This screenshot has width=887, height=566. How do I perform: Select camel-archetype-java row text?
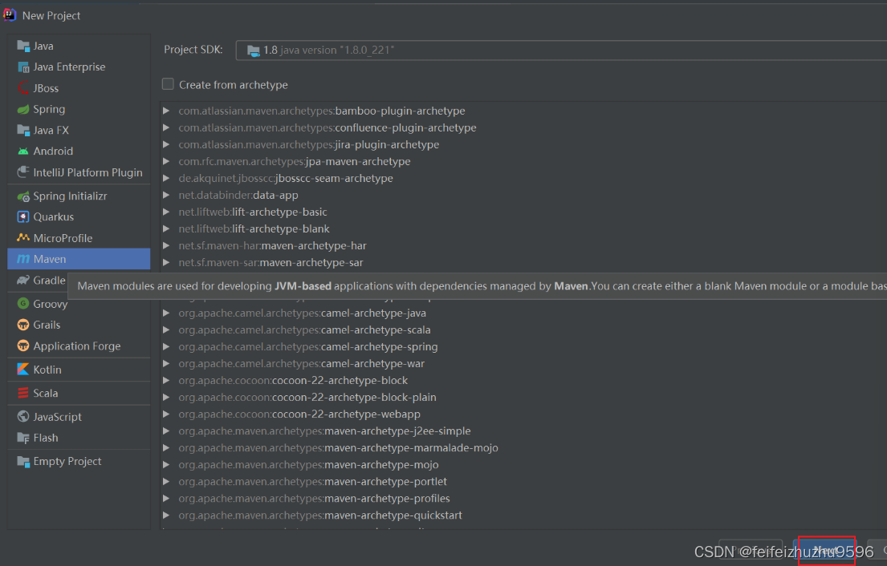[x=303, y=313]
